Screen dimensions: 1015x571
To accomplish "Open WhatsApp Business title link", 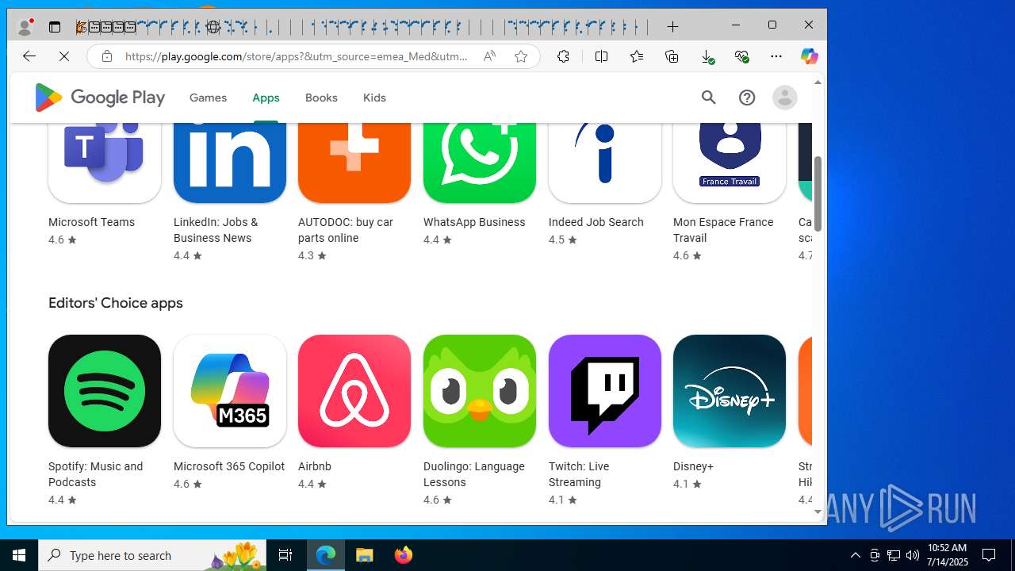I will [x=474, y=222].
